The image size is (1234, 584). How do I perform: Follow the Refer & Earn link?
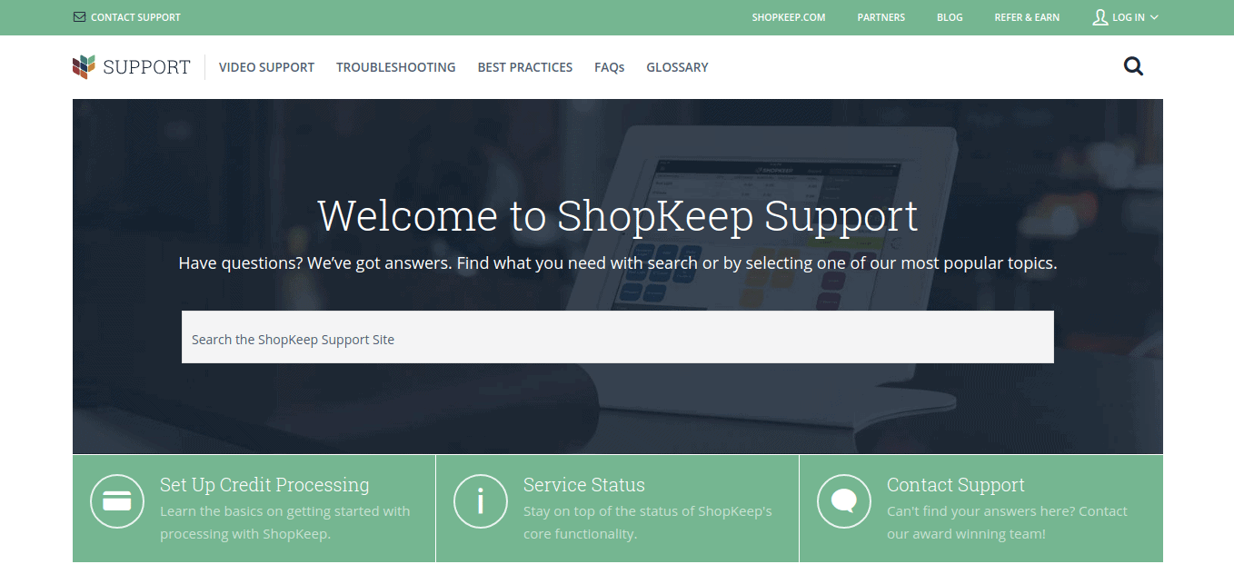pyautogui.click(x=1027, y=17)
